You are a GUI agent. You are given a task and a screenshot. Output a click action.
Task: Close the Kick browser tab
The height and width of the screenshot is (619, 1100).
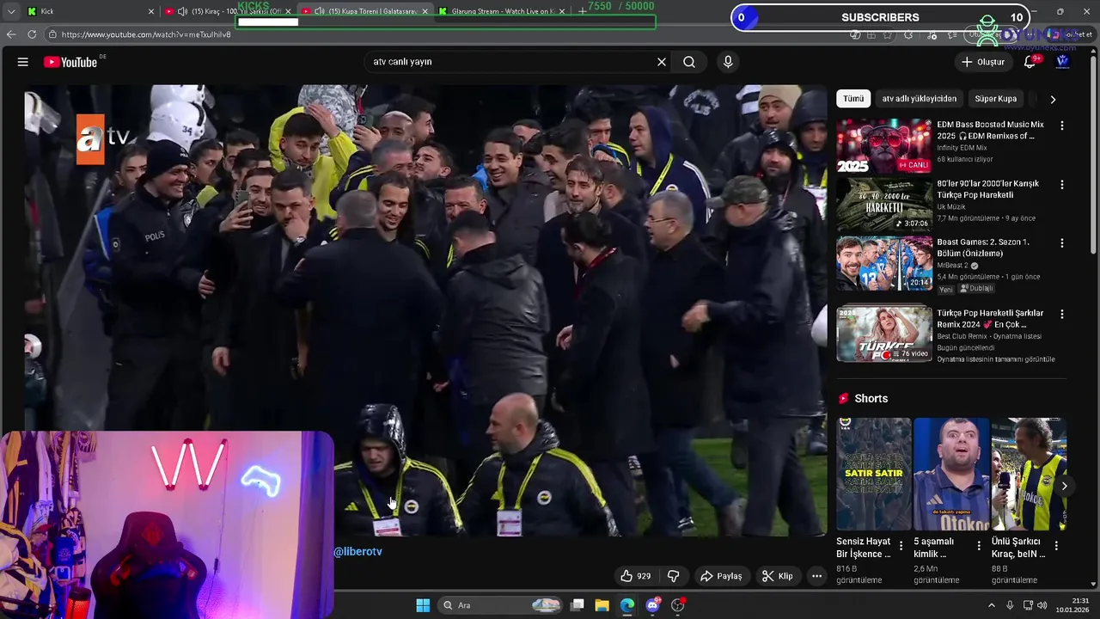tap(151, 11)
